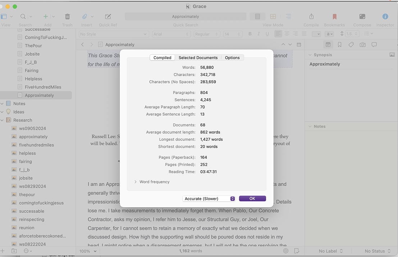This screenshot has height=257, width=398.
Task: Open inspector Comments bubble icon
Action: click(x=374, y=45)
